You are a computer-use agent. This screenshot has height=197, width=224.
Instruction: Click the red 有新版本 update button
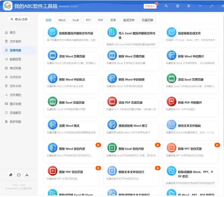[150, 6]
